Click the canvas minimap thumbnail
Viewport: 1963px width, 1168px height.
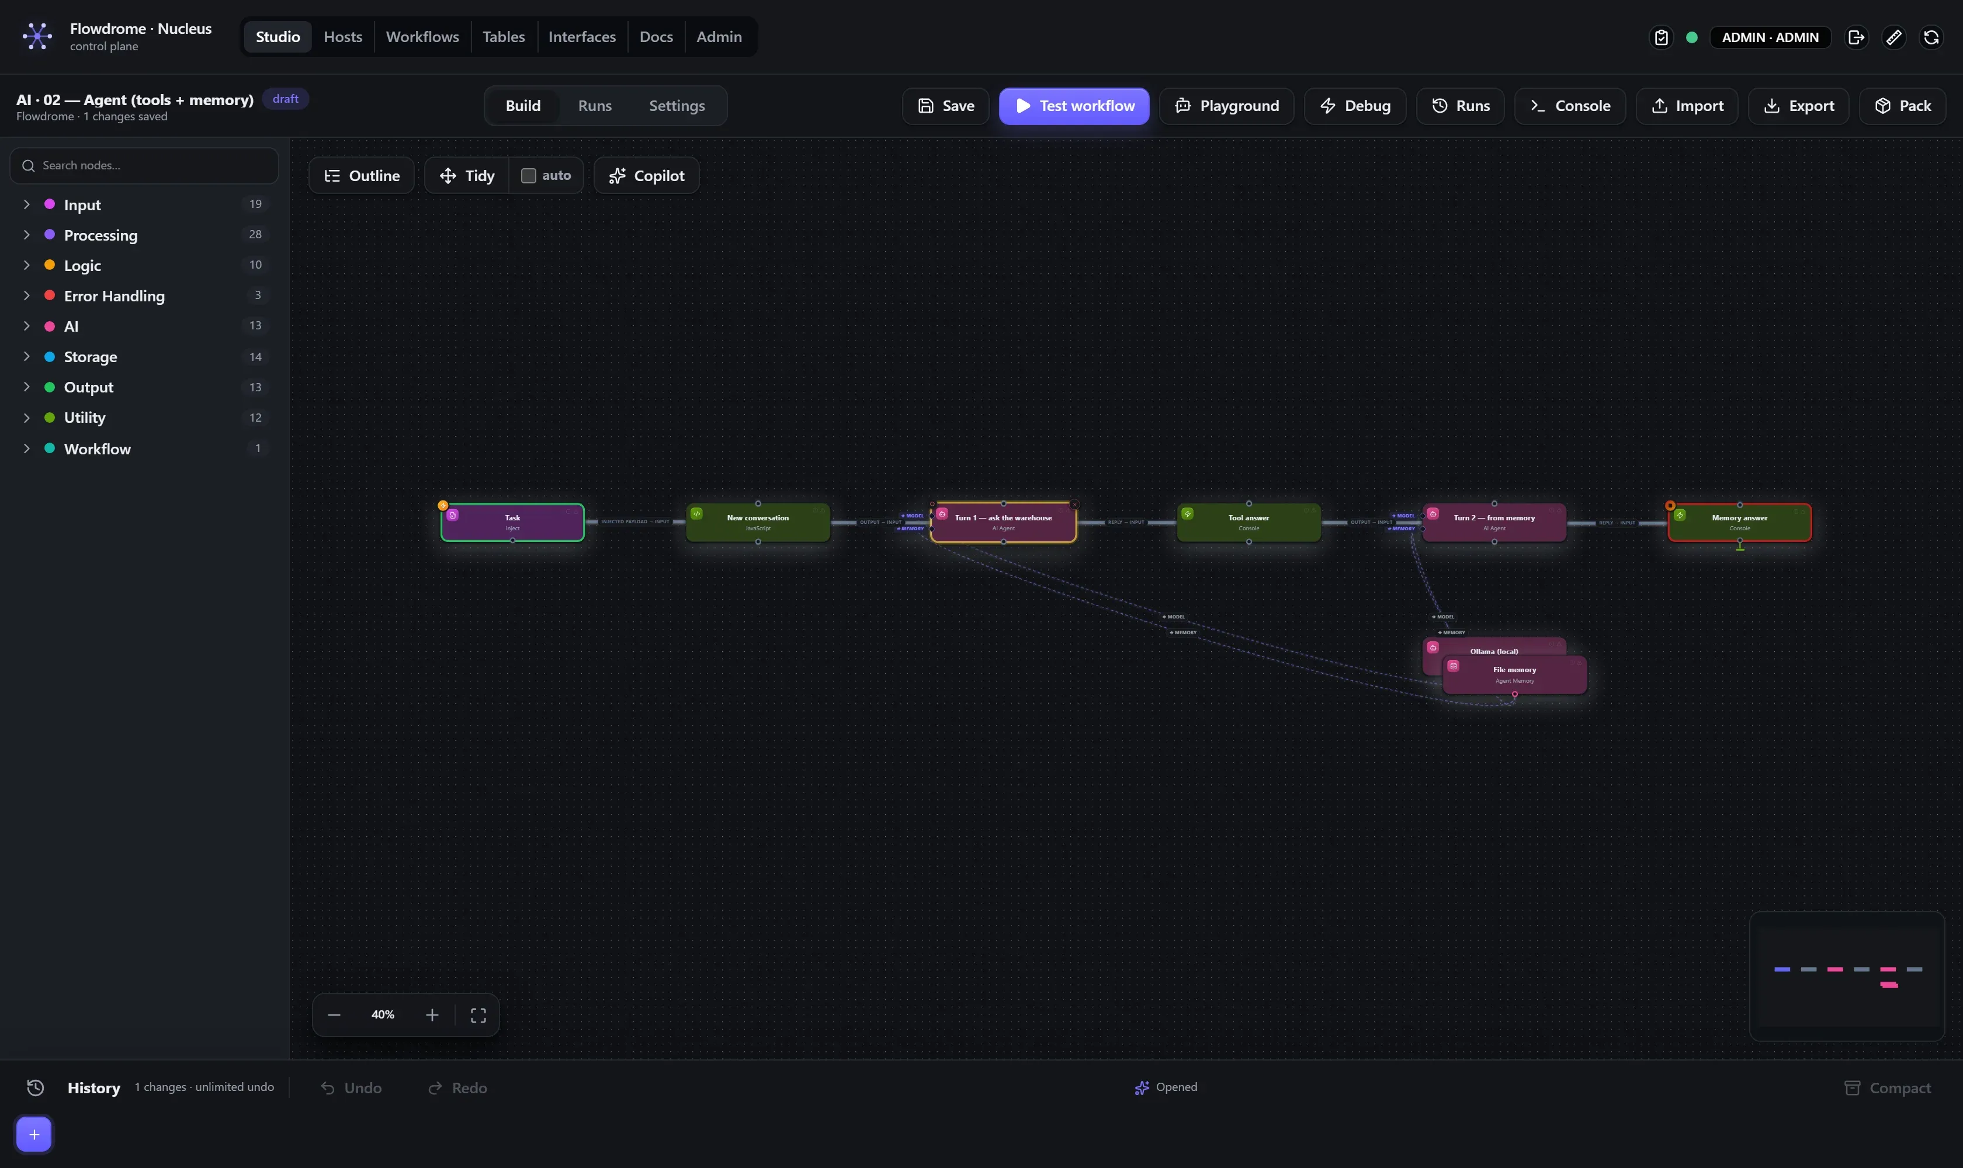tap(1847, 976)
